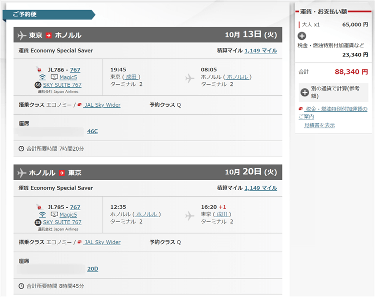Open 成田 airport link for 19:45 departure
The width and height of the screenshot is (375, 297).
132,77
